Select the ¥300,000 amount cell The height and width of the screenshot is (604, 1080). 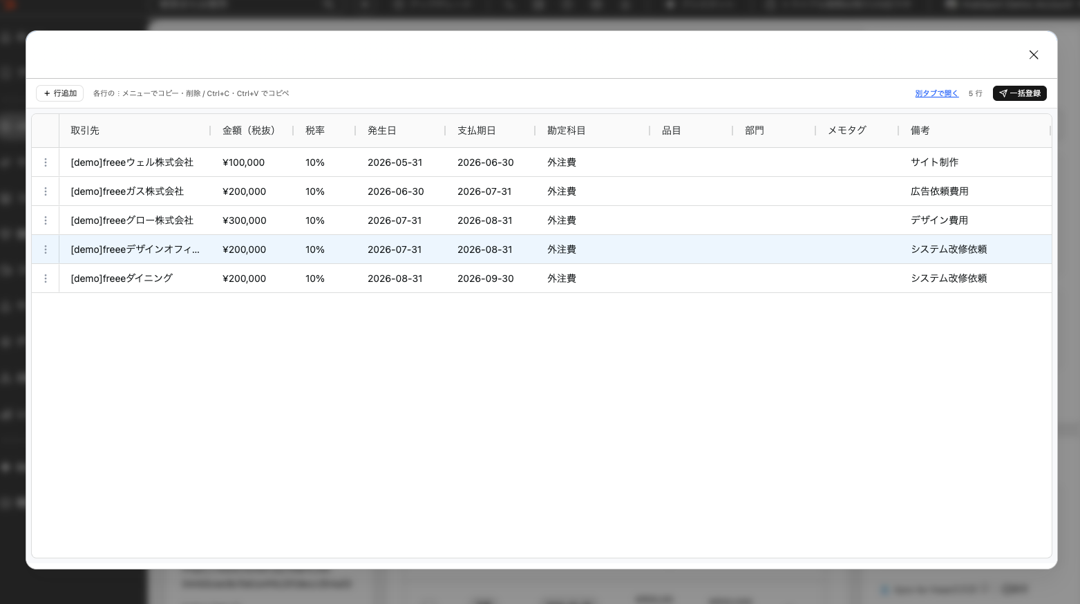[252, 220]
